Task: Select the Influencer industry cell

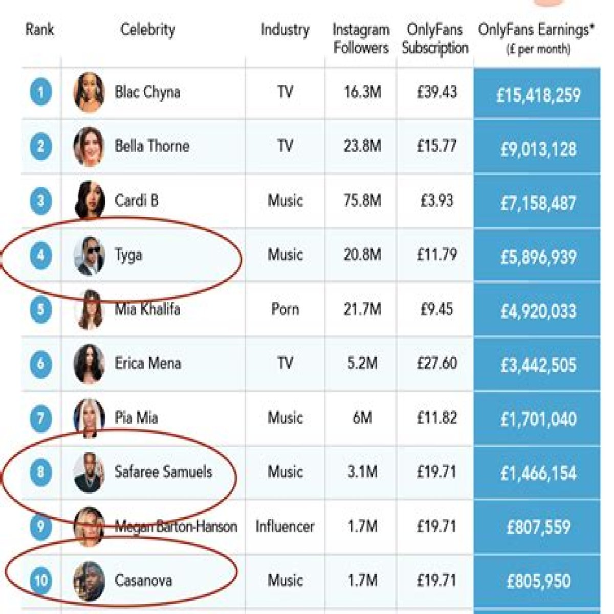Action: pos(285,527)
